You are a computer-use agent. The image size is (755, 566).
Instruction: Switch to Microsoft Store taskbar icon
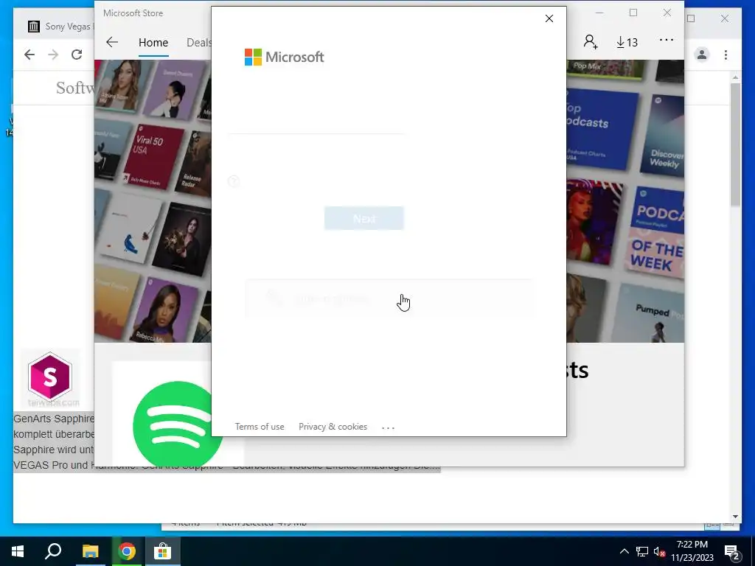pyautogui.click(x=163, y=551)
